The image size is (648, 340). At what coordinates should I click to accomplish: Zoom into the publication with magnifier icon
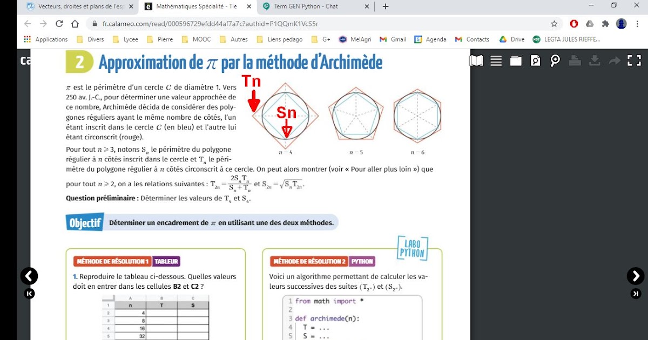[554, 61]
